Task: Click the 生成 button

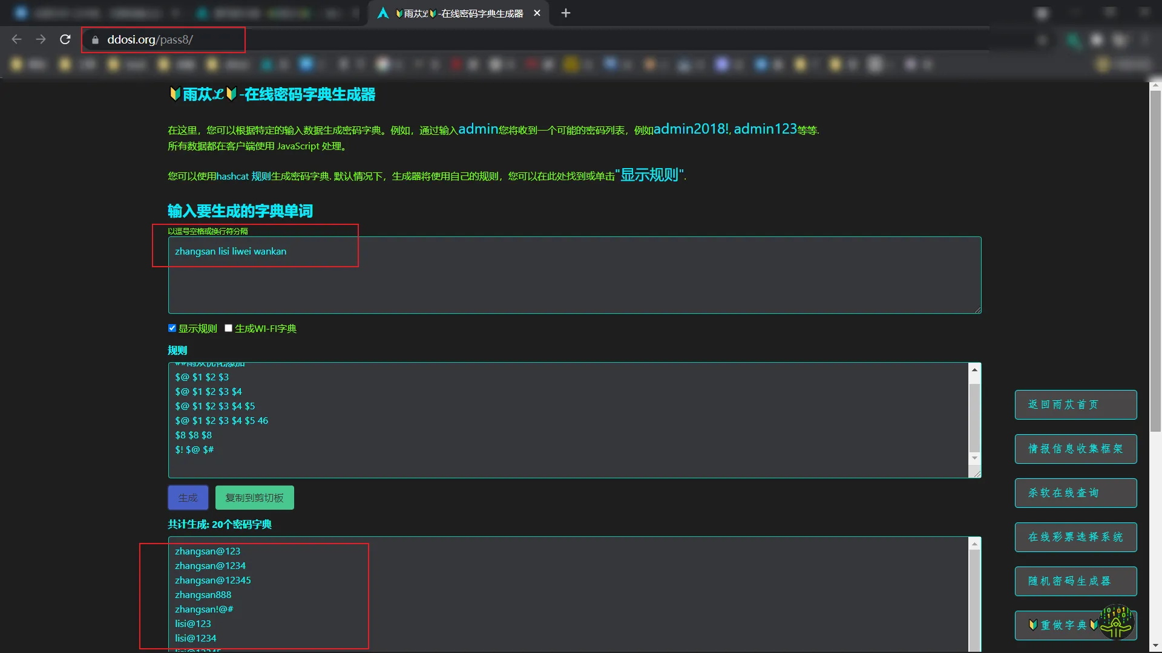Action: pos(188,498)
